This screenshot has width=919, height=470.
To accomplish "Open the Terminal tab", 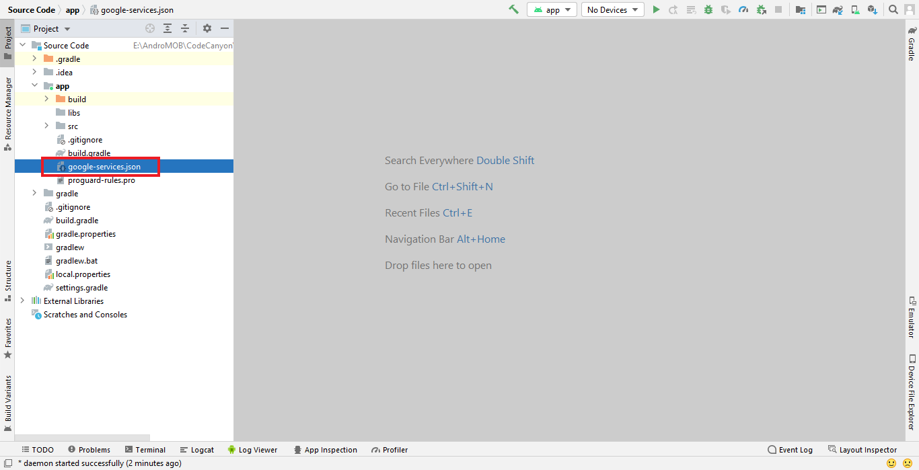I will click(x=145, y=450).
